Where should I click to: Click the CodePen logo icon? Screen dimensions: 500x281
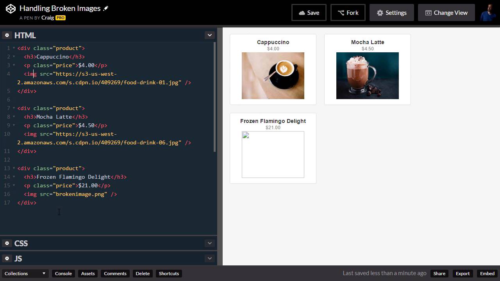pos(11,9)
